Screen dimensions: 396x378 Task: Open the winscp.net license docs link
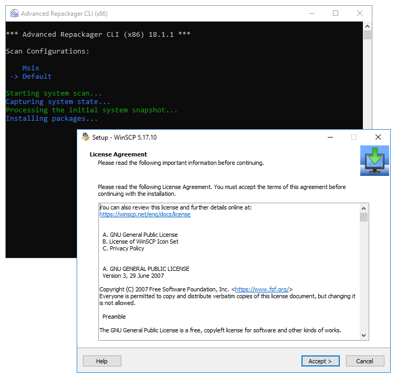click(x=145, y=214)
